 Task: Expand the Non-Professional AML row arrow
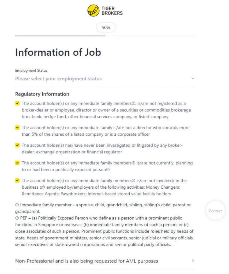click(x=193, y=261)
